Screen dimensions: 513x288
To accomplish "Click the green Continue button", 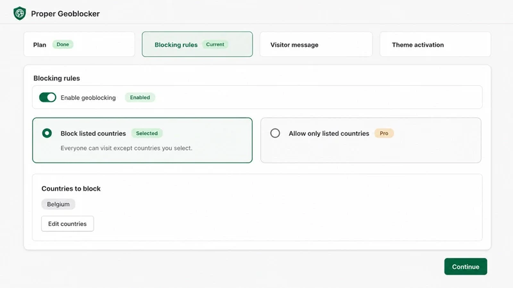I will click(x=466, y=266).
